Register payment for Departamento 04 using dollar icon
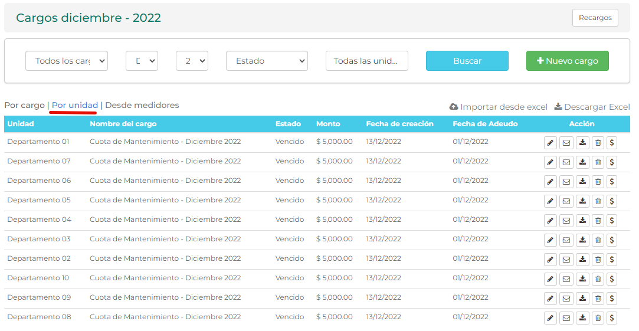The height and width of the screenshot is (331, 639). click(x=612, y=220)
